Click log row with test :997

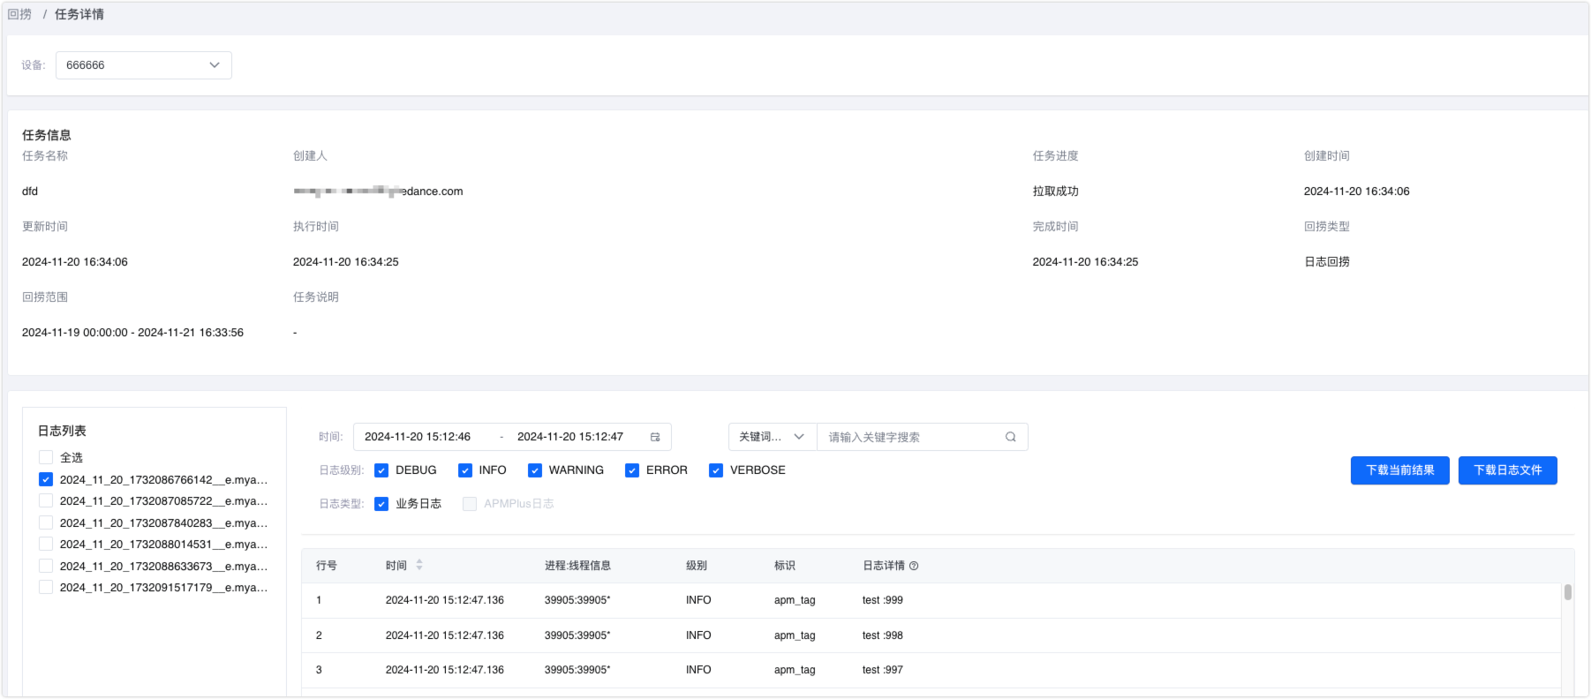pos(931,670)
